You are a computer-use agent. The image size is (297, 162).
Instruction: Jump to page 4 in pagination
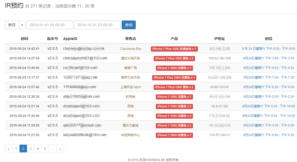point(38,149)
